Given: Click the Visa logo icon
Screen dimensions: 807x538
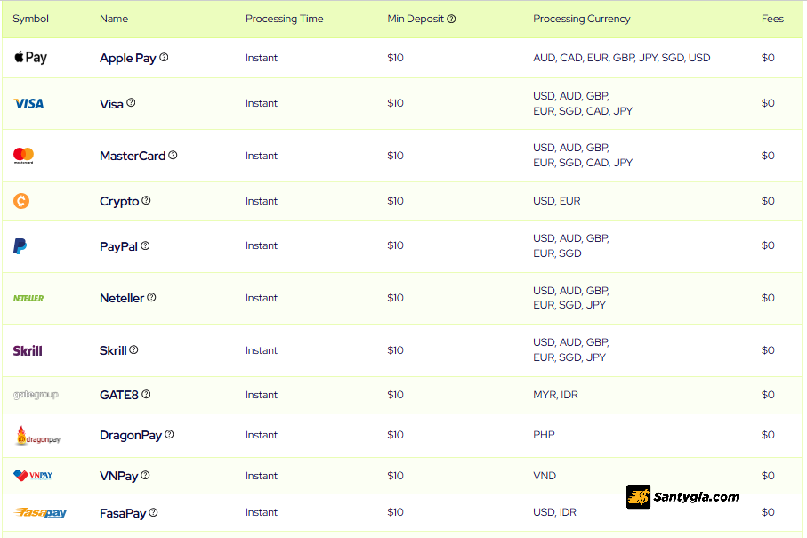Looking at the screenshot, I should point(28,104).
